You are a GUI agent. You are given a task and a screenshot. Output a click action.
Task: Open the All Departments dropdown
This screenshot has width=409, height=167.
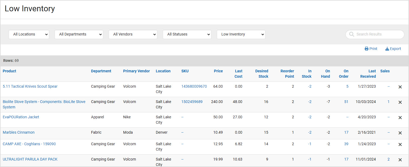click(79, 34)
